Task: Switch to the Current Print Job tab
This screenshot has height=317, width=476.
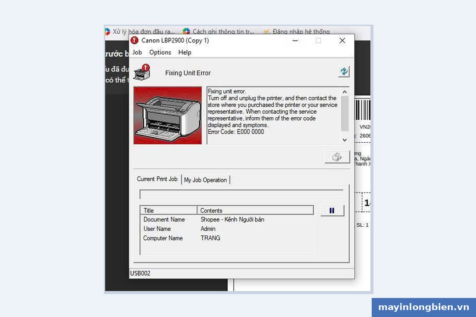Action: pos(157,179)
